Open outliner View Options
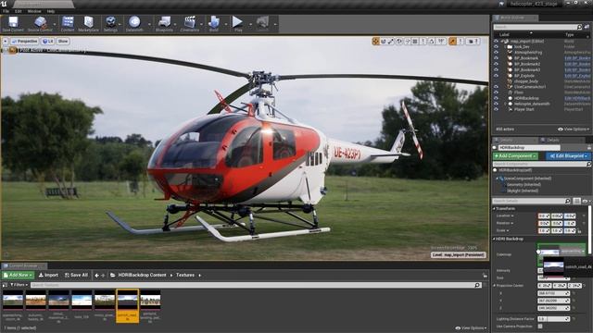 [574, 129]
